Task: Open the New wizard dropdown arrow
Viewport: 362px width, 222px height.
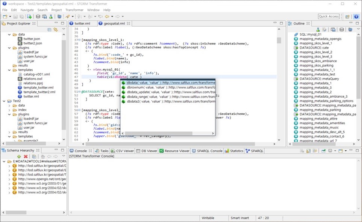Action: (10, 17)
